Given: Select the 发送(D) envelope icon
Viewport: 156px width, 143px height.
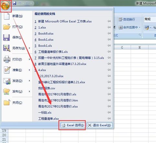Looking at the screenshot, I should [7, 81].
